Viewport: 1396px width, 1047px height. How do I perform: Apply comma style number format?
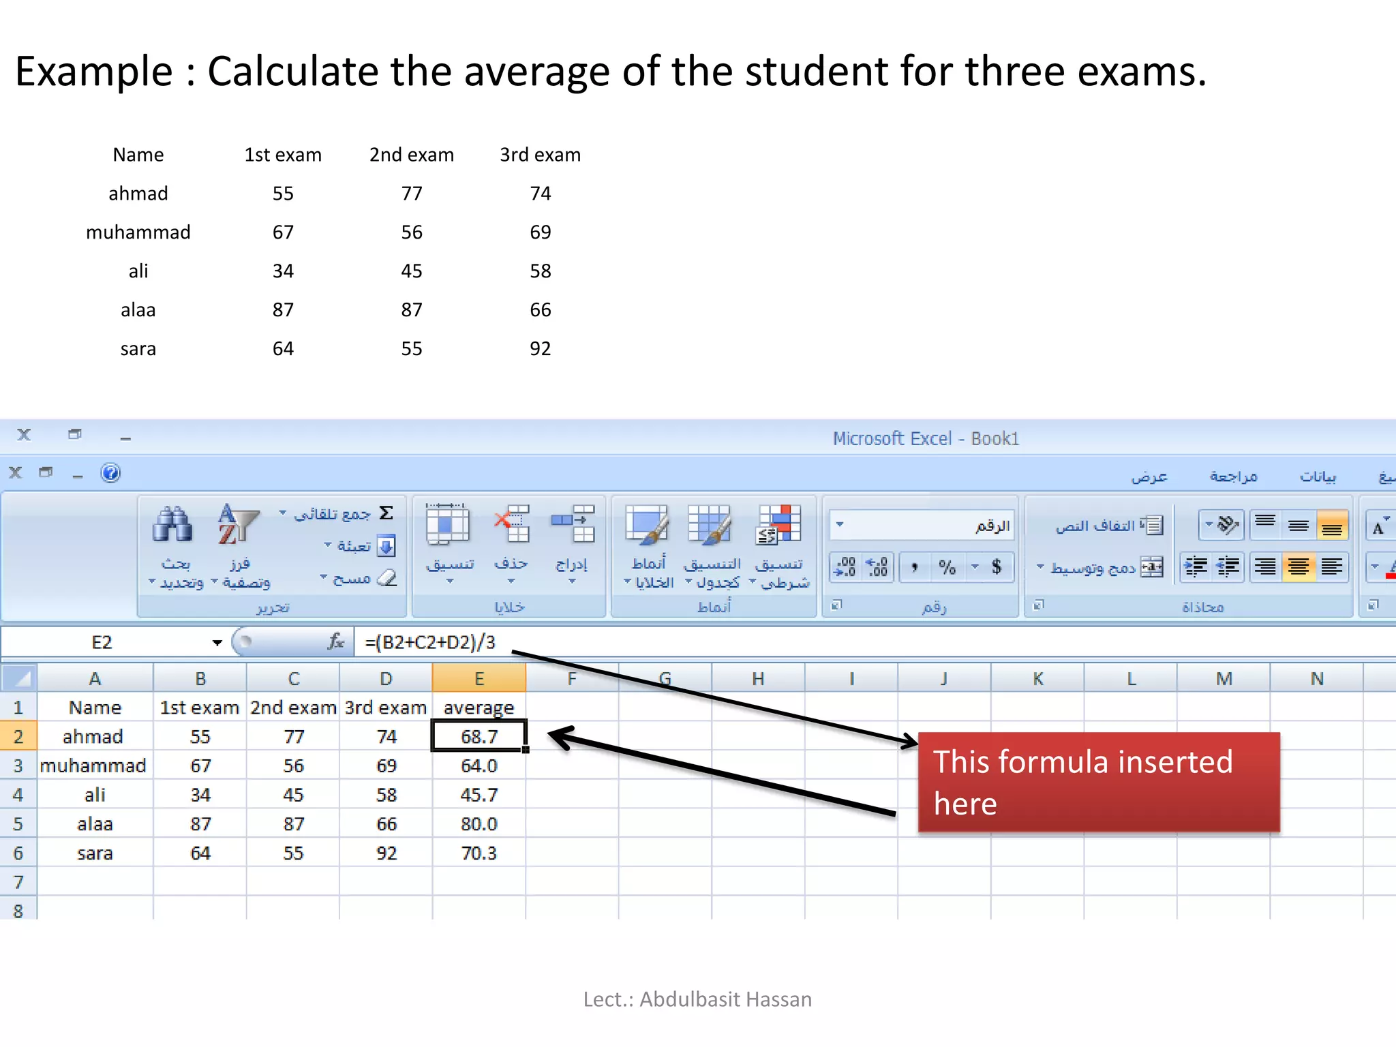point(915,566)
